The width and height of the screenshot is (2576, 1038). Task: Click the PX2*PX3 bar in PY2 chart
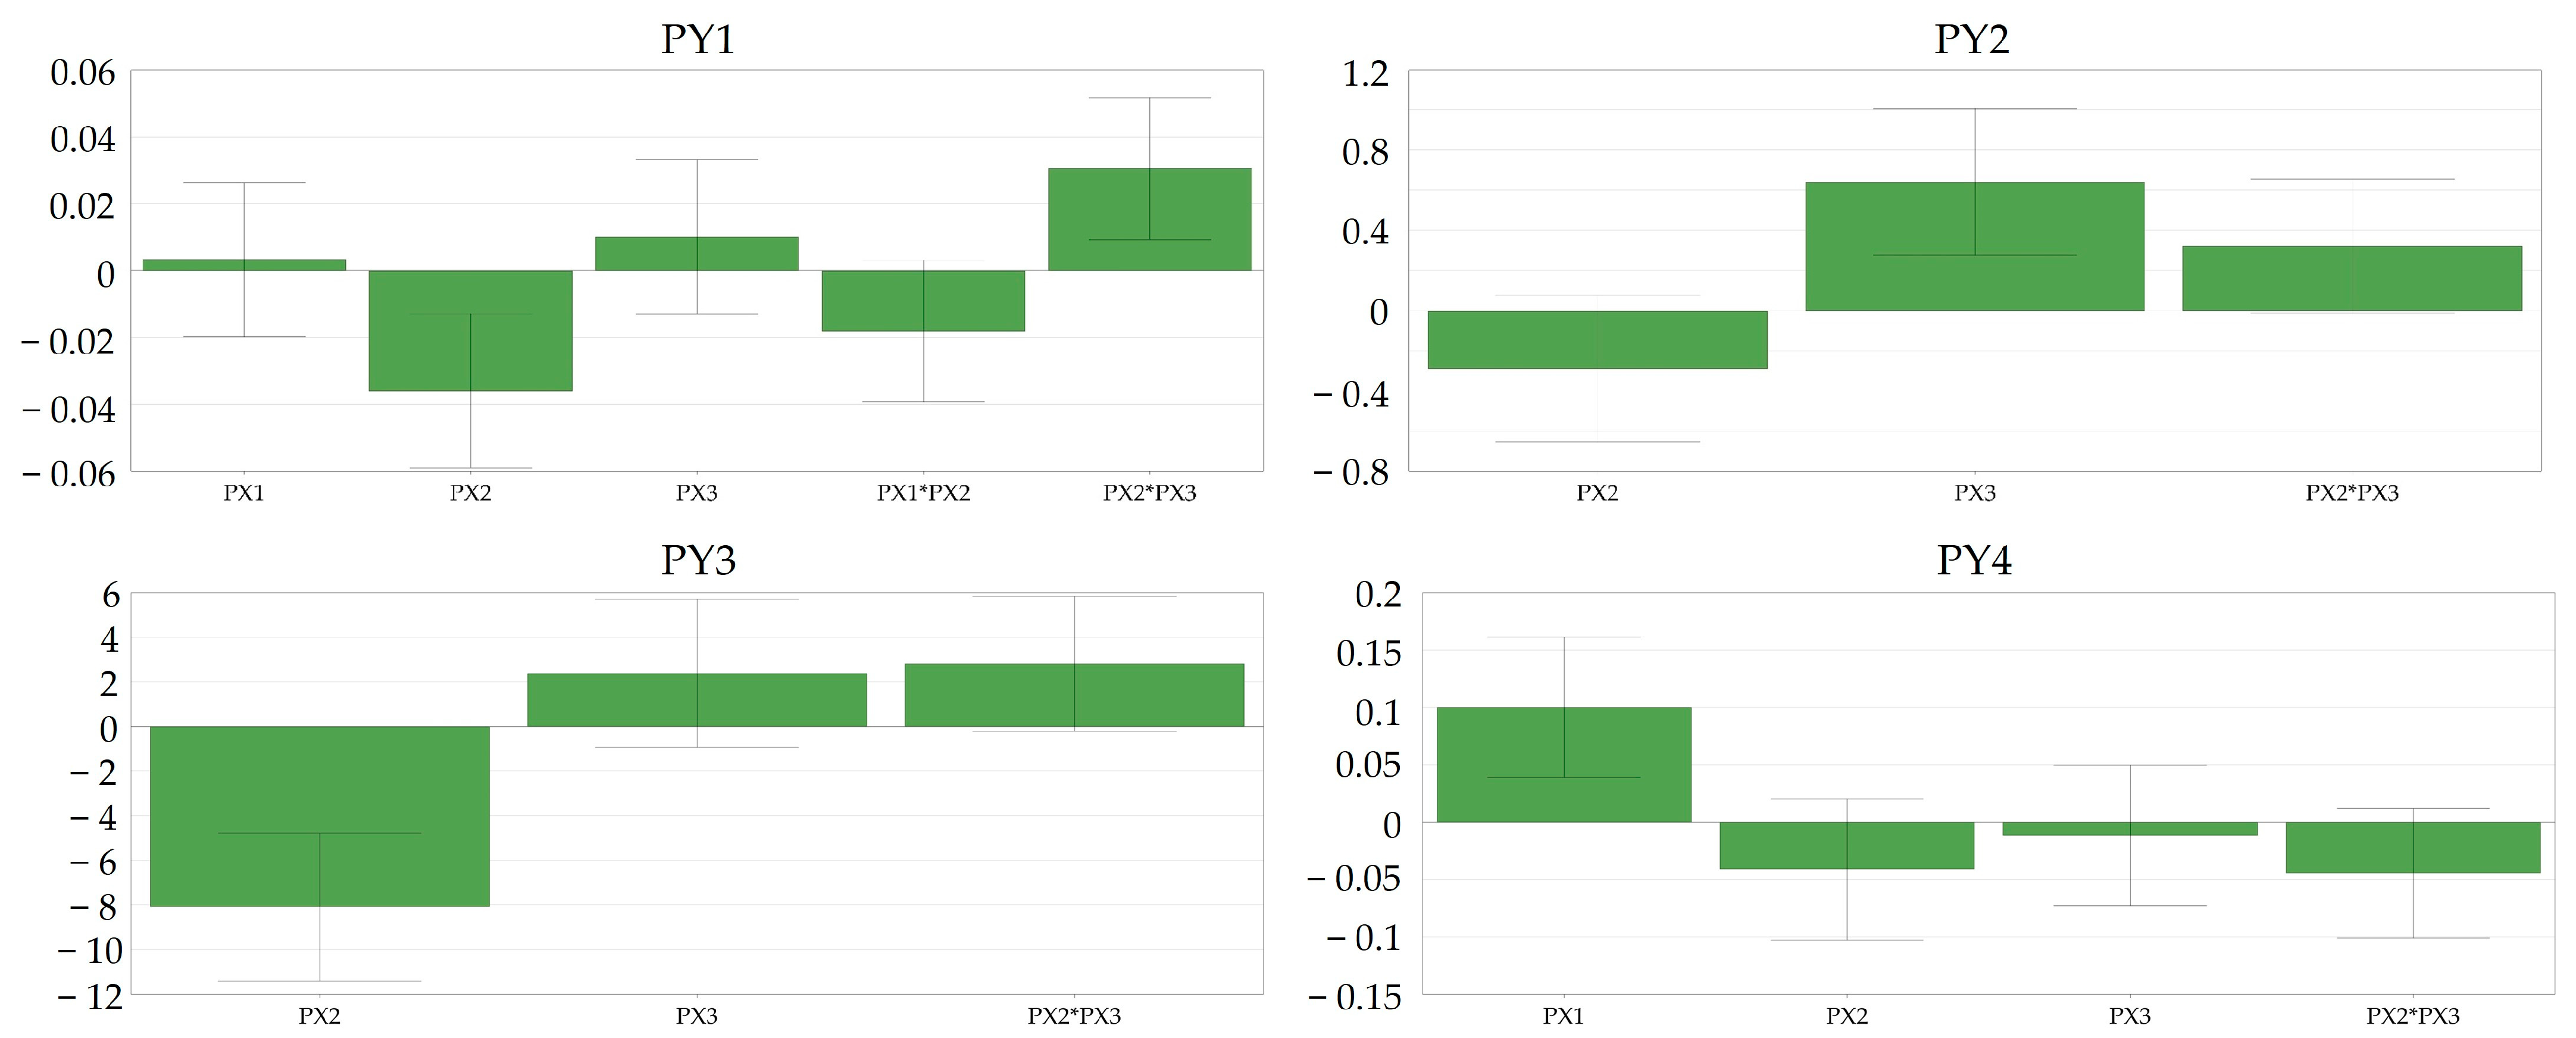tap(2352, 278)
